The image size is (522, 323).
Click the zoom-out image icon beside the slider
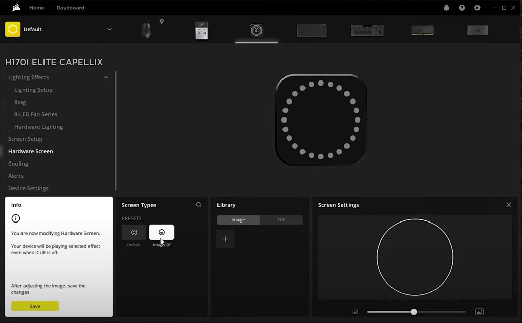point(355,311)
